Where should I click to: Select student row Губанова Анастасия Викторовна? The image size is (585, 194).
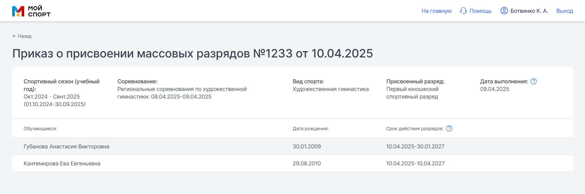pyautogui.click(x=293, y=147)
